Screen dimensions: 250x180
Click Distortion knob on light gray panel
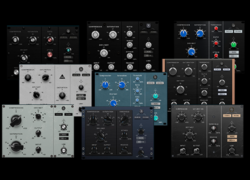tap(62, 95)
